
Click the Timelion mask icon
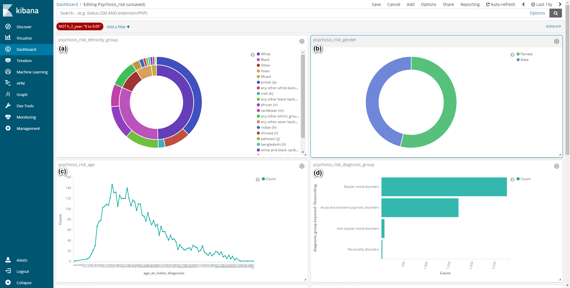point(8,61)
